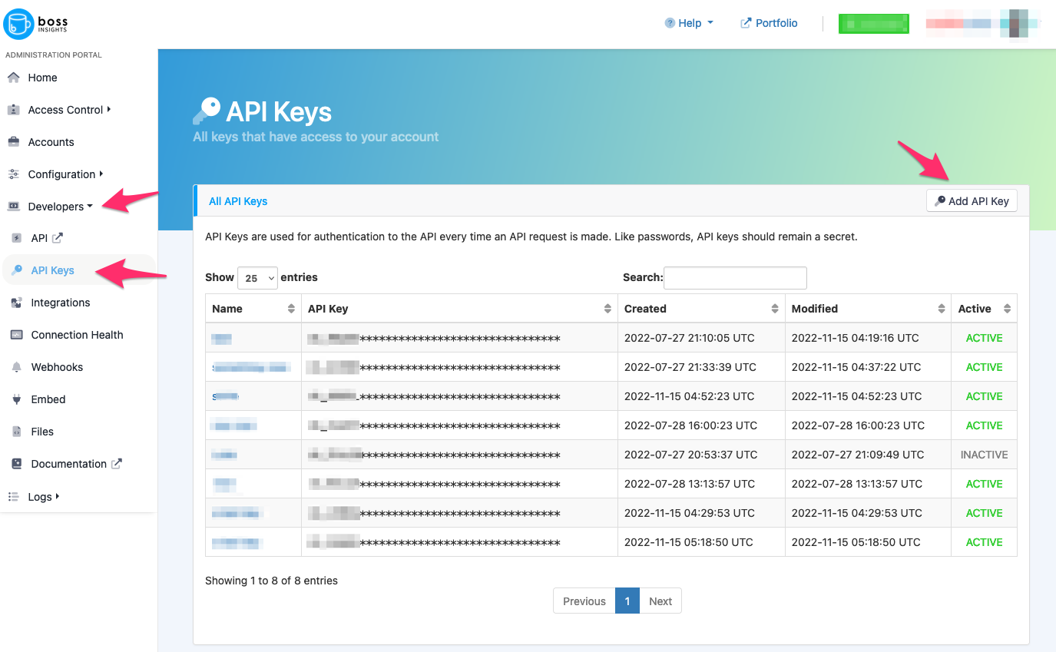Click the Logs list icon
The height and width of the screenshot is (652, 1056).
13,497
